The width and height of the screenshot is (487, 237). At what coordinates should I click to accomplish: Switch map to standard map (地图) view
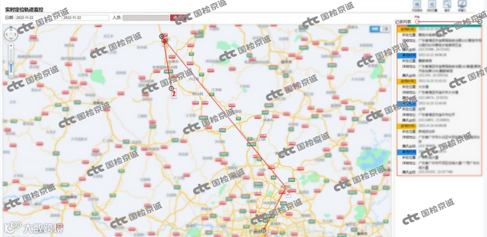point(375,29)
